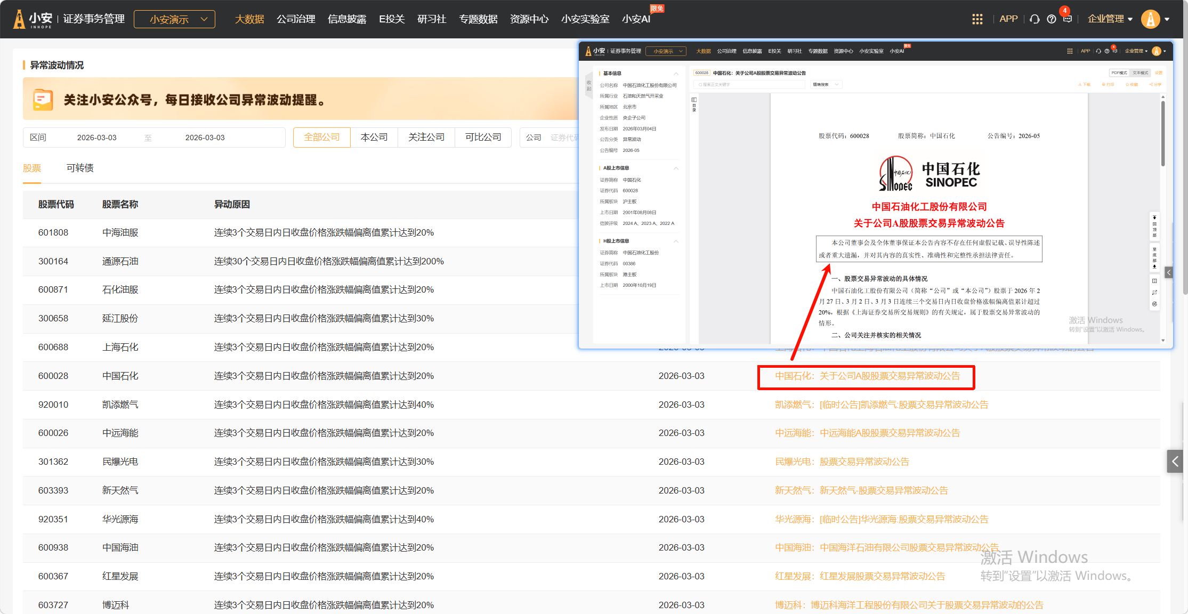Open the help question-mark icon
This screenshot has width=1188, height=614.
[1051, 19]
